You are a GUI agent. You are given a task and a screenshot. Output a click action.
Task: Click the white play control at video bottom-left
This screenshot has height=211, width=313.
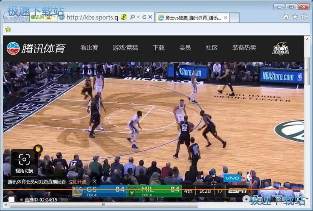11,199
